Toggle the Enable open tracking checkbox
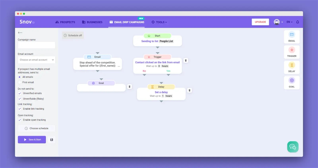Image resolution: width=318 pixels, height=168 pixels. click(x=20, y=120)
